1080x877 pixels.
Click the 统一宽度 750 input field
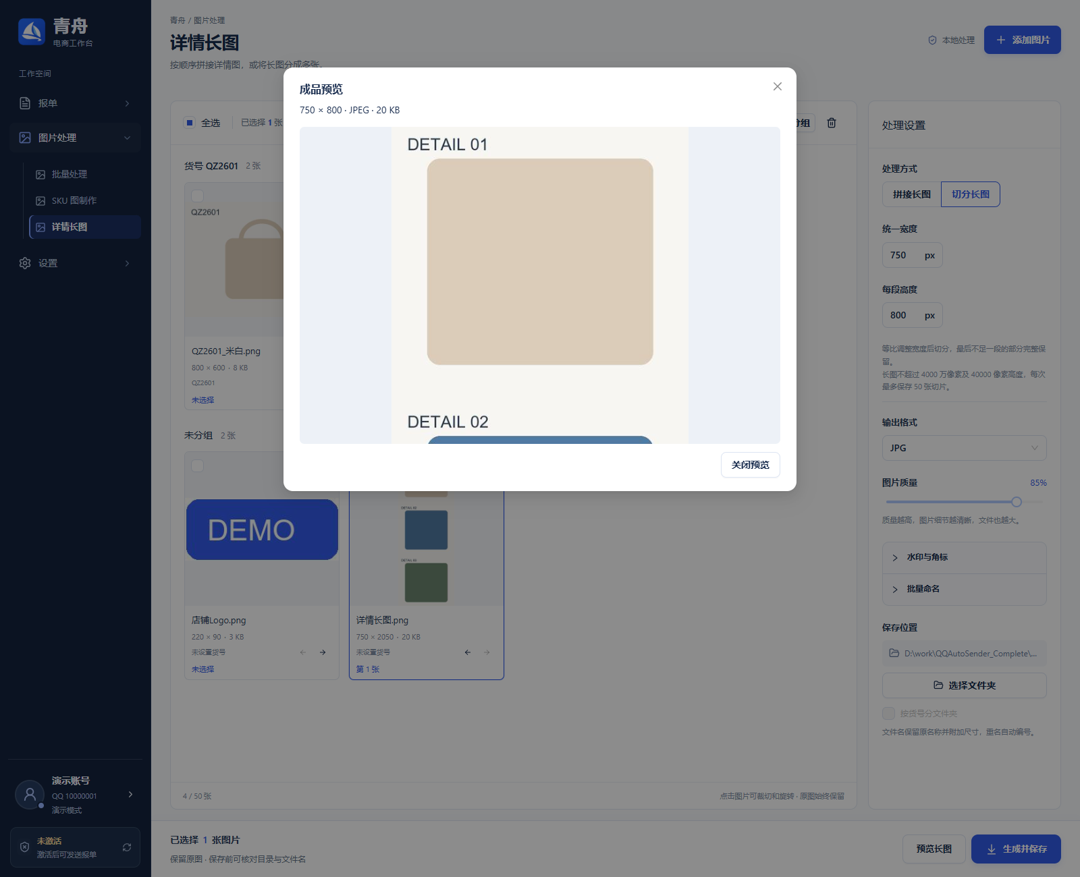[x=912, y=255]
